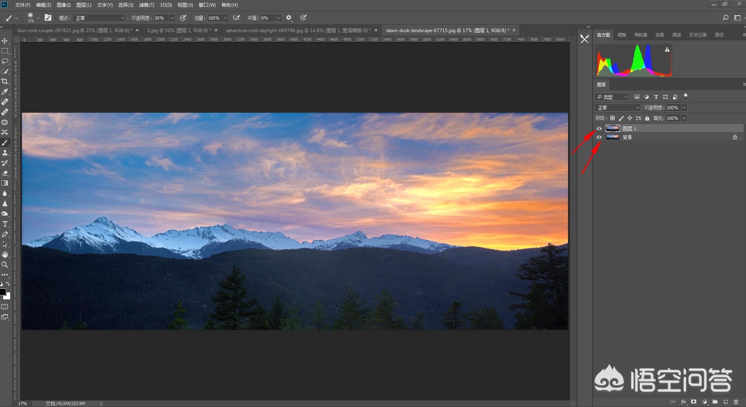Viewport: 746px width, 407px height.
Task: Click the brush opacity 50% field
Action: (160, 18)
